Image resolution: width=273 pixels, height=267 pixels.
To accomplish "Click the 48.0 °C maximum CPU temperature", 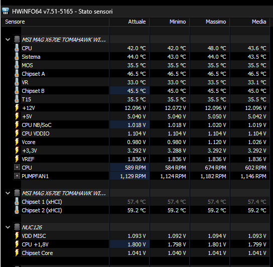I will (217, 48).
